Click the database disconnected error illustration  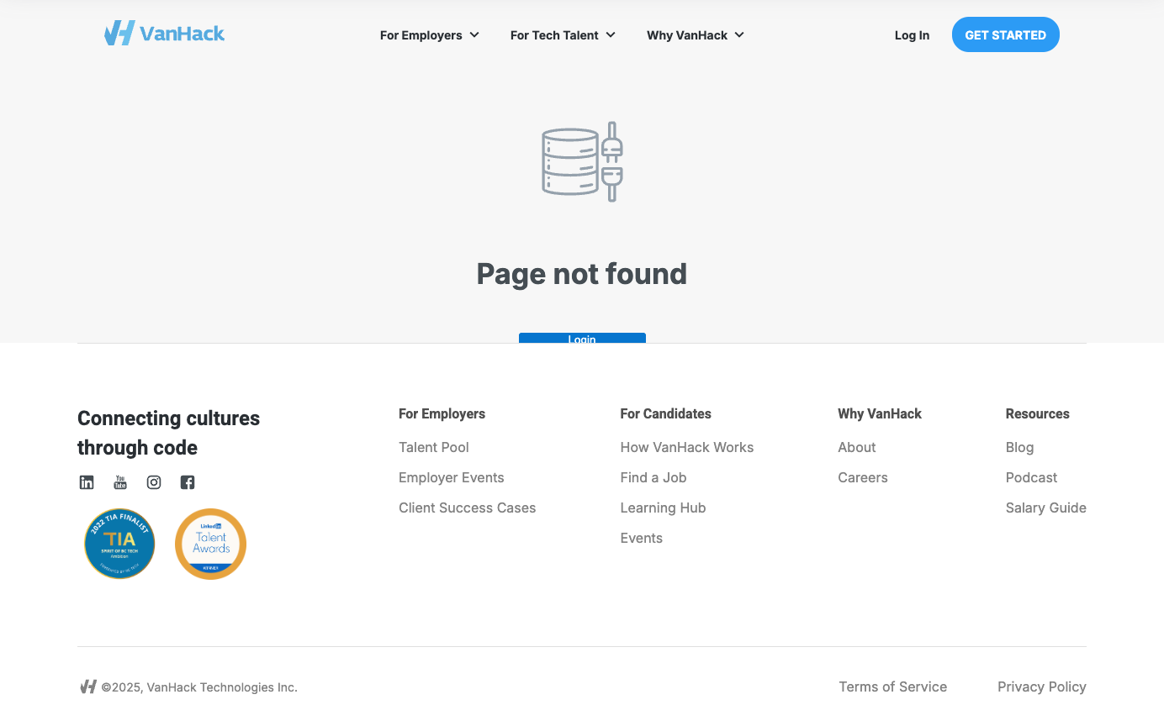pos(582,161)
